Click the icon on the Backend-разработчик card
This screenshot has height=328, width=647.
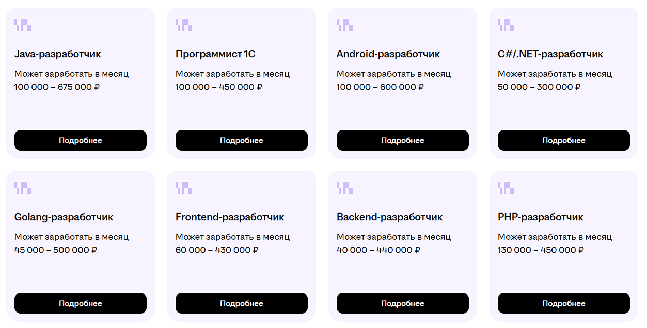pos(345,188)
